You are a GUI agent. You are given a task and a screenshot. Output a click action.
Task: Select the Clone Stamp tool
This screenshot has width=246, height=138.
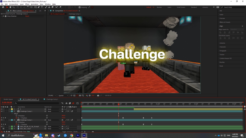(x=49, y=7)
